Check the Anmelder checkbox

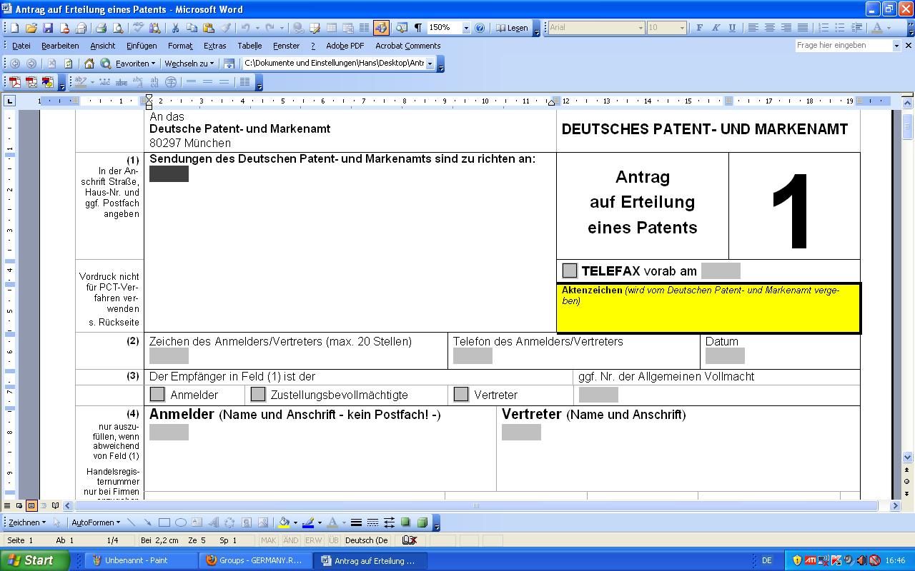pos(157,394)
